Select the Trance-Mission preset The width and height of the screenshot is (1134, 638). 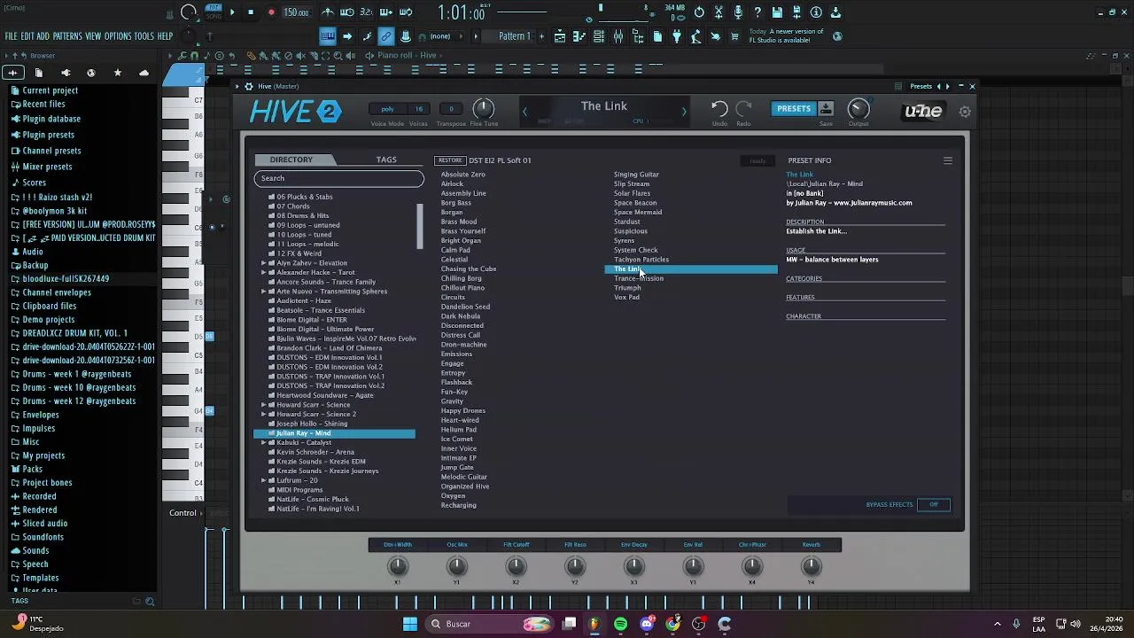[639, 278]
